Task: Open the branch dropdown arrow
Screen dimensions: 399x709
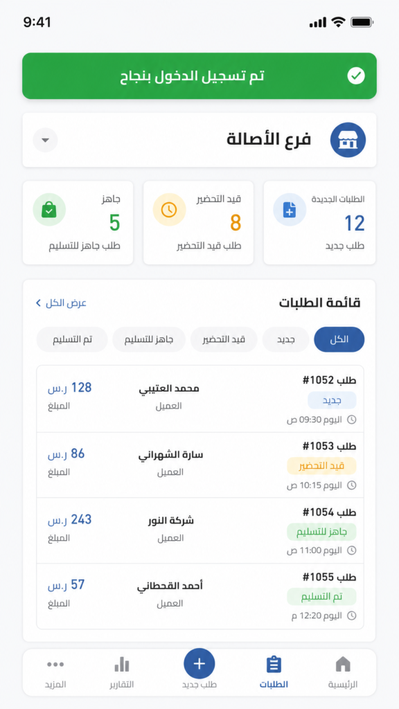Action: pos(45,140)
